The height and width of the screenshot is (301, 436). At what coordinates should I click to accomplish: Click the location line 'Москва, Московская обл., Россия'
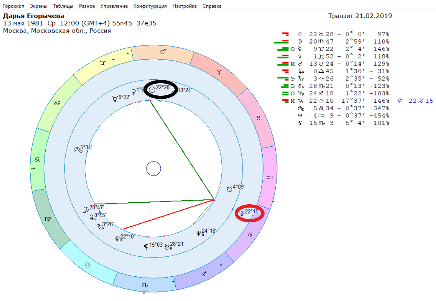(57, 31)
